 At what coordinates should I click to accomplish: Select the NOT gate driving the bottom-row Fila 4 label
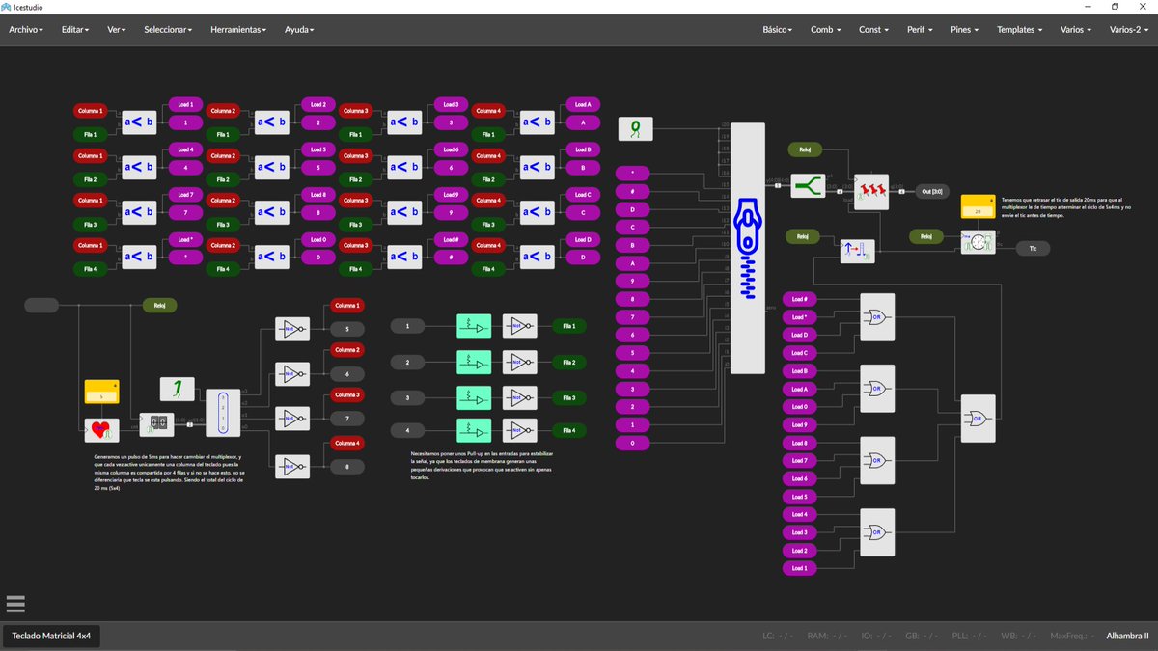click(520, 430)
